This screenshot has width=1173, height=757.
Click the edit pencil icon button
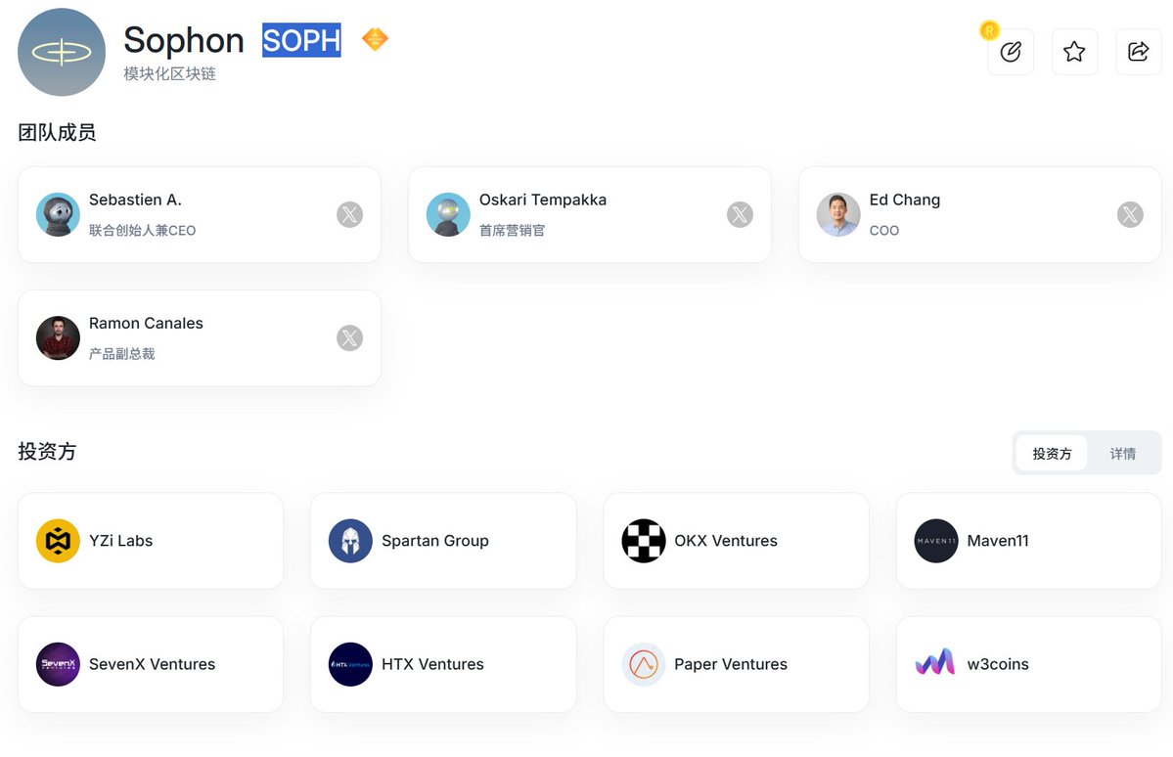point(1011,52)
